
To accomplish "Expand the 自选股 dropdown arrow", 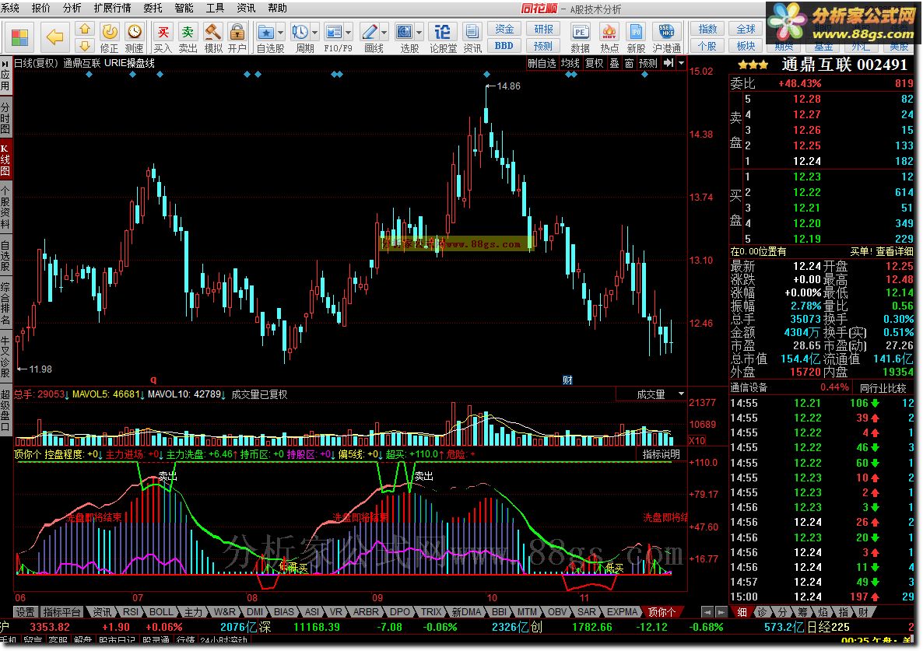I will pyautogui.click(x=280, y=33).
